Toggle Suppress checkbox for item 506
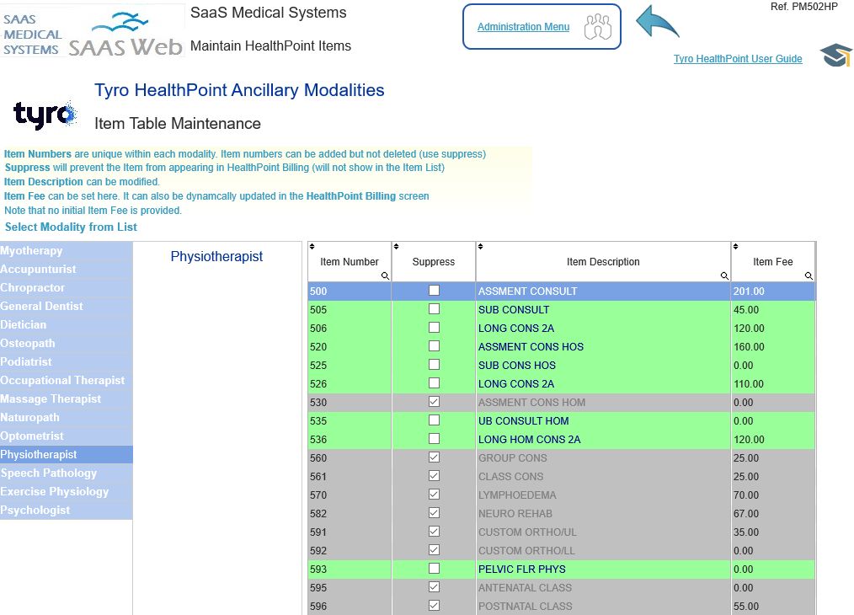 point(434,328)
